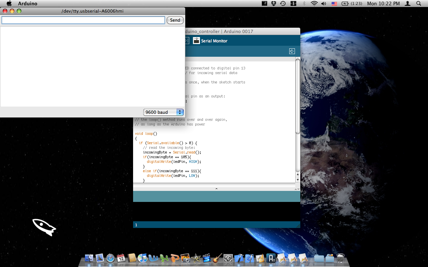This screenshot has width=428, height=267.
Task: Expand the Arduino console divider arrow
Action: coord(216,189)
